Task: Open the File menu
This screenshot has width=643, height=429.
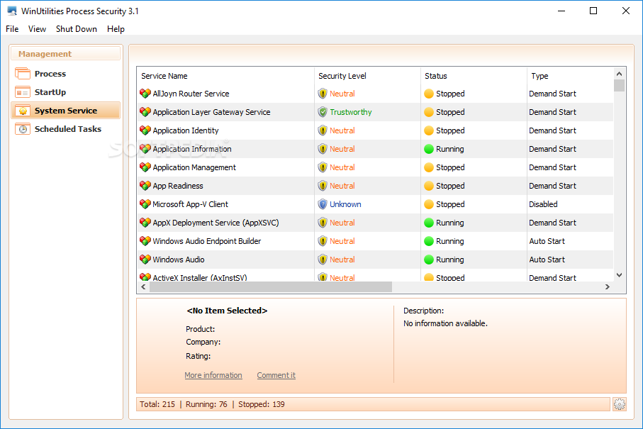Action: [12, 28]
